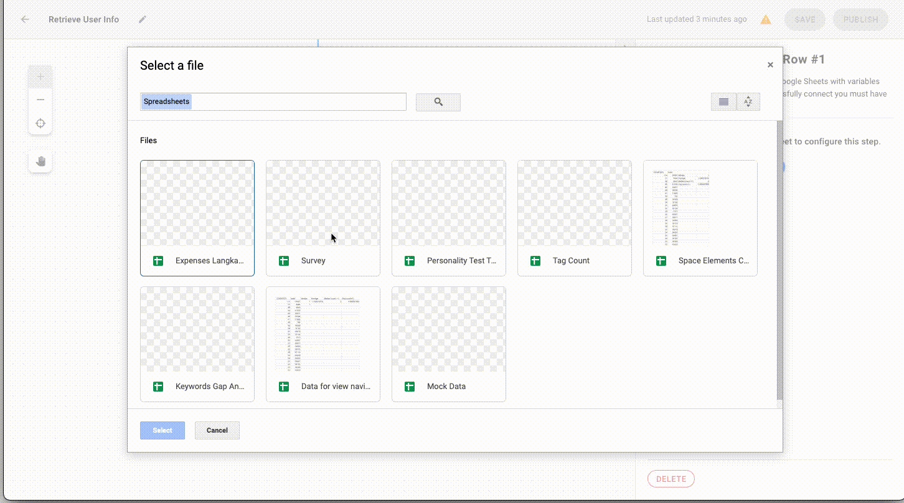Click the warning triangle icon
904x503 pixels.
tap(766, 19)
